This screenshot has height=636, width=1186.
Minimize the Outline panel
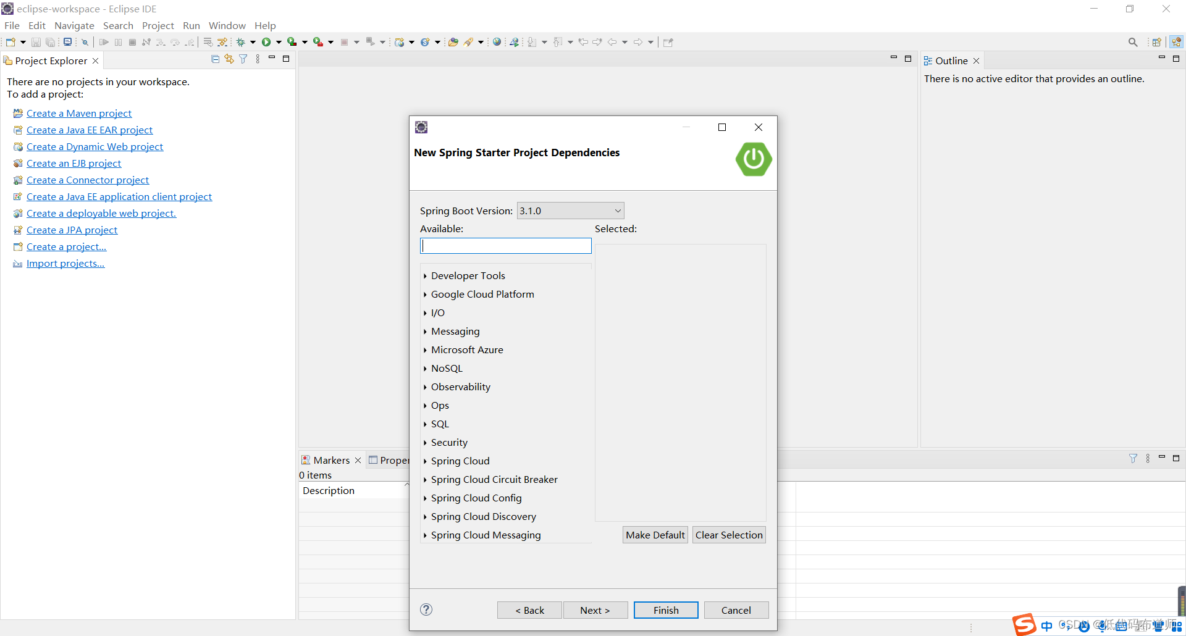point(1162,59)
